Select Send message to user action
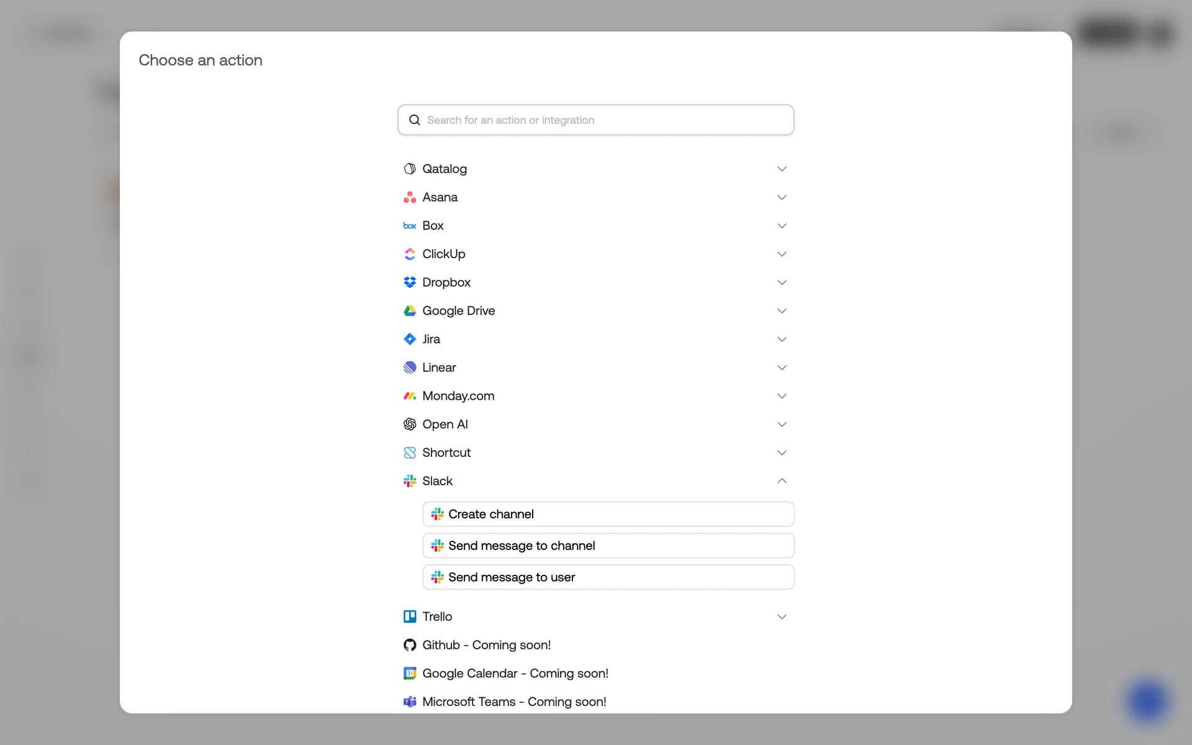The width and height of the screenshot is (1192, 745). [608, 577]
